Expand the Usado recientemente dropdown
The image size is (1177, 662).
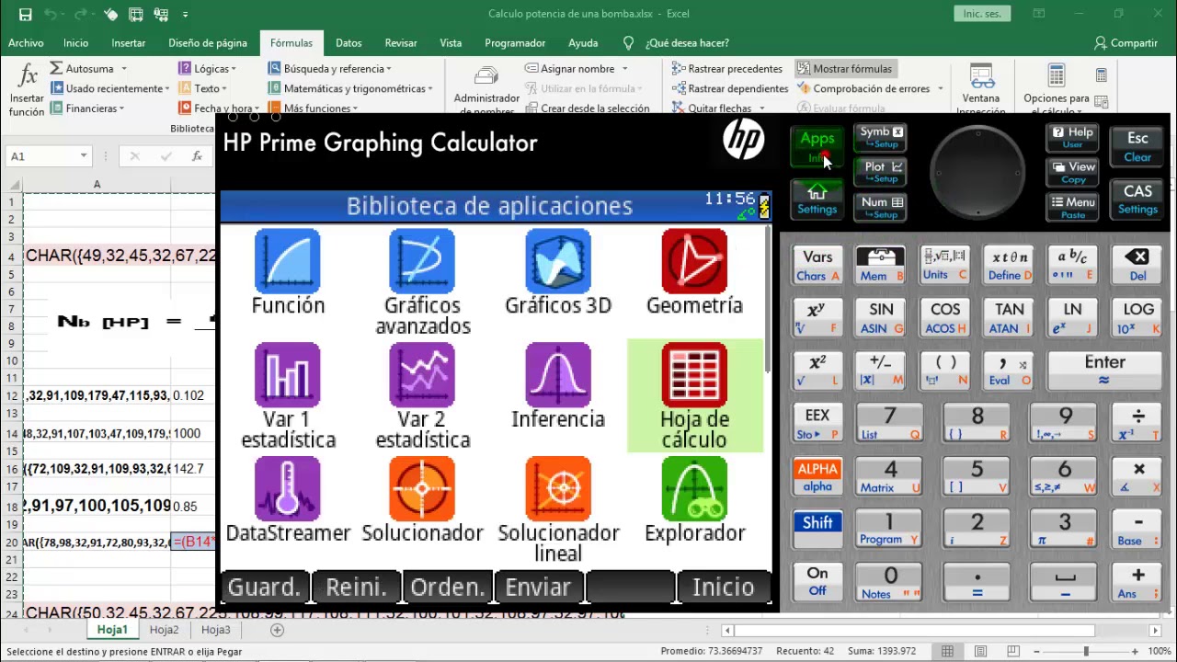166,89
